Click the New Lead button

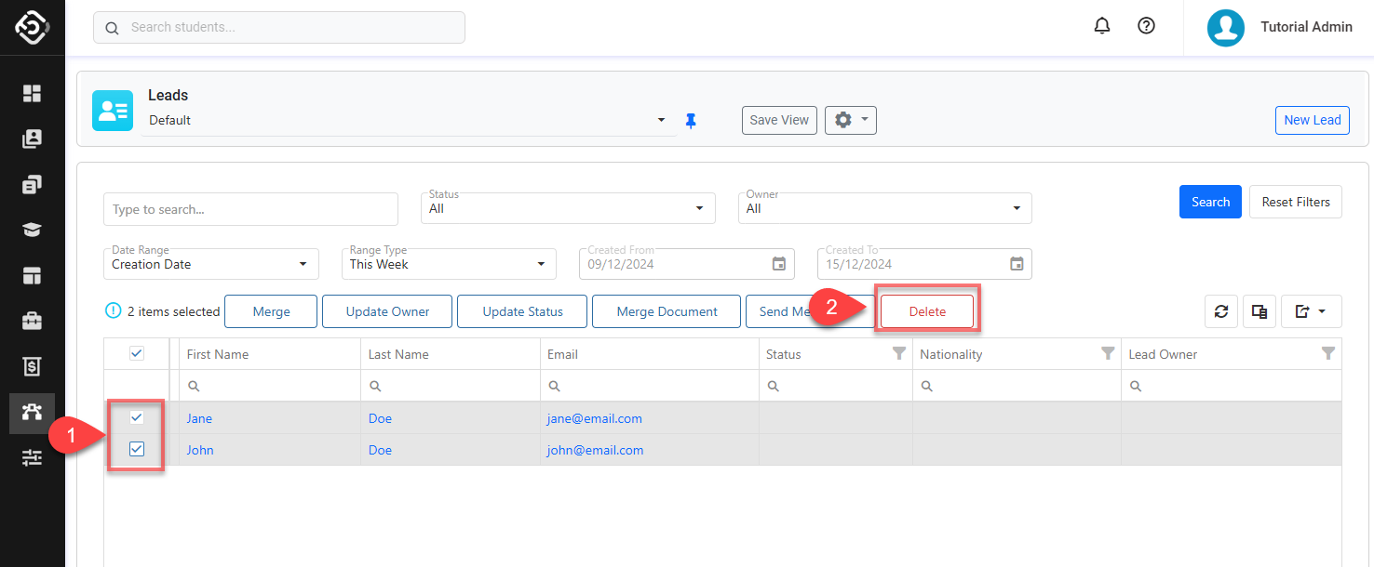point(1312,120)
